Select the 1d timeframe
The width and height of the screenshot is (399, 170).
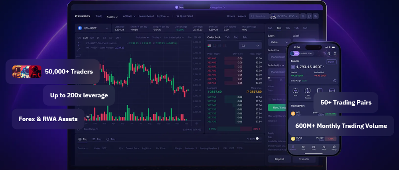coord(104,38)
